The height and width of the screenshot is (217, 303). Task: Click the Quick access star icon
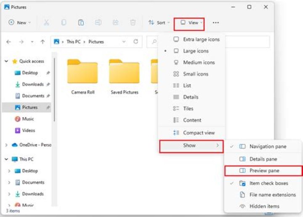tap(15, 62)
